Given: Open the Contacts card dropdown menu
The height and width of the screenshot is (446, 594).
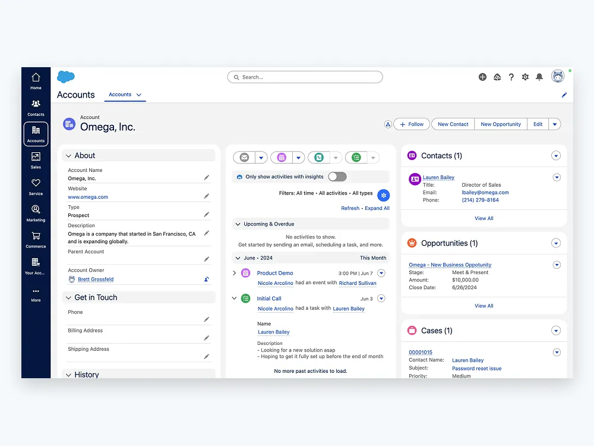Looking at the screenshot, I should click(556, 156).
